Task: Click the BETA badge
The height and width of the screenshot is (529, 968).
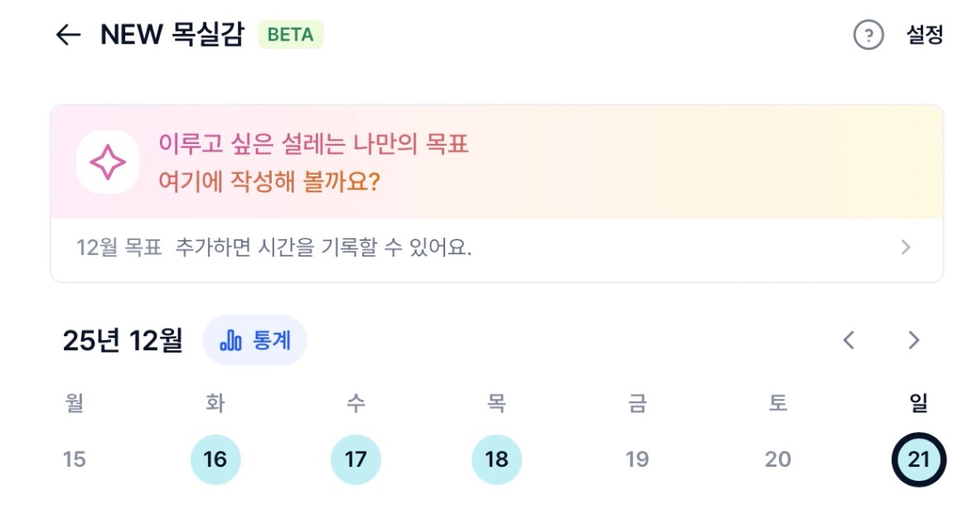Action: tap(290, 35)
